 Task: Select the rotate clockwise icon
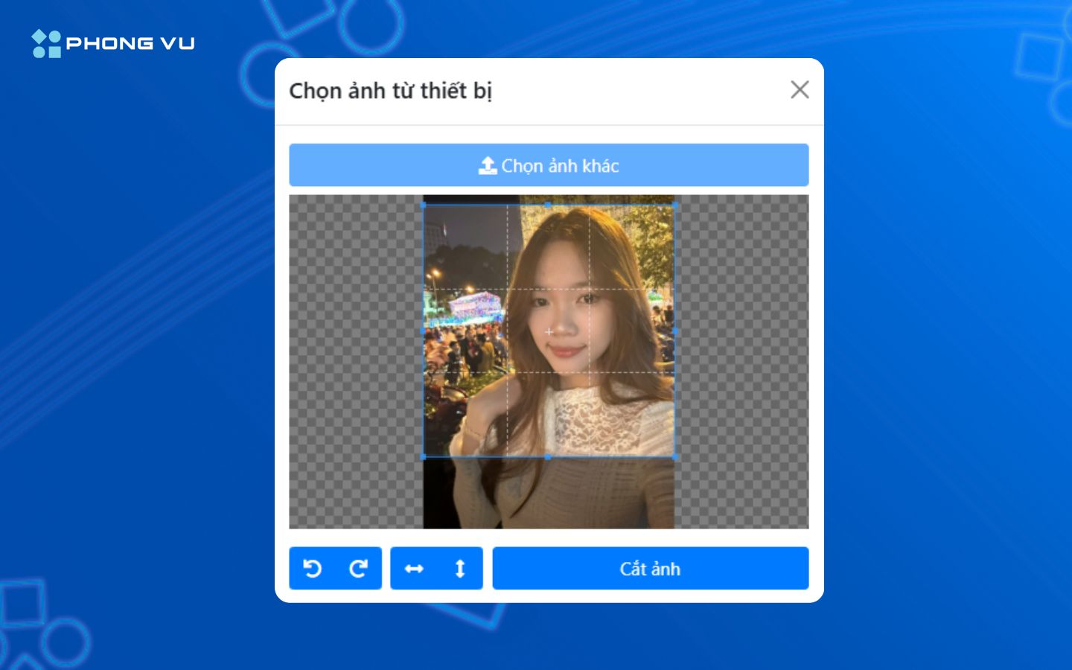(x=359, y=568)
